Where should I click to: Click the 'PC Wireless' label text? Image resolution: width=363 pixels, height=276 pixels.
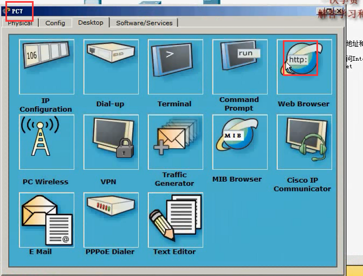click(x=46, y=182)
